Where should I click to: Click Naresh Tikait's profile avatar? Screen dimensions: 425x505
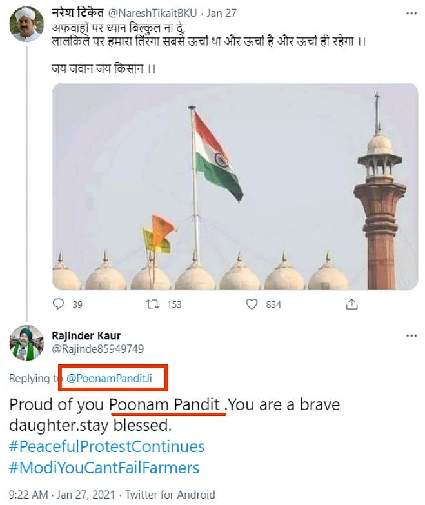pyautogui.click(x=26, y=25)
